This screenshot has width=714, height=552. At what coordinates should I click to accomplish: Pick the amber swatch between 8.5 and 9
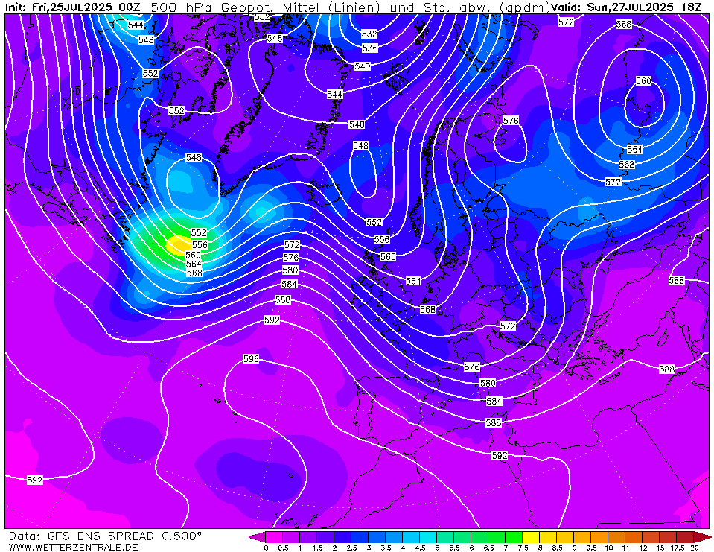tap(566, 537)
